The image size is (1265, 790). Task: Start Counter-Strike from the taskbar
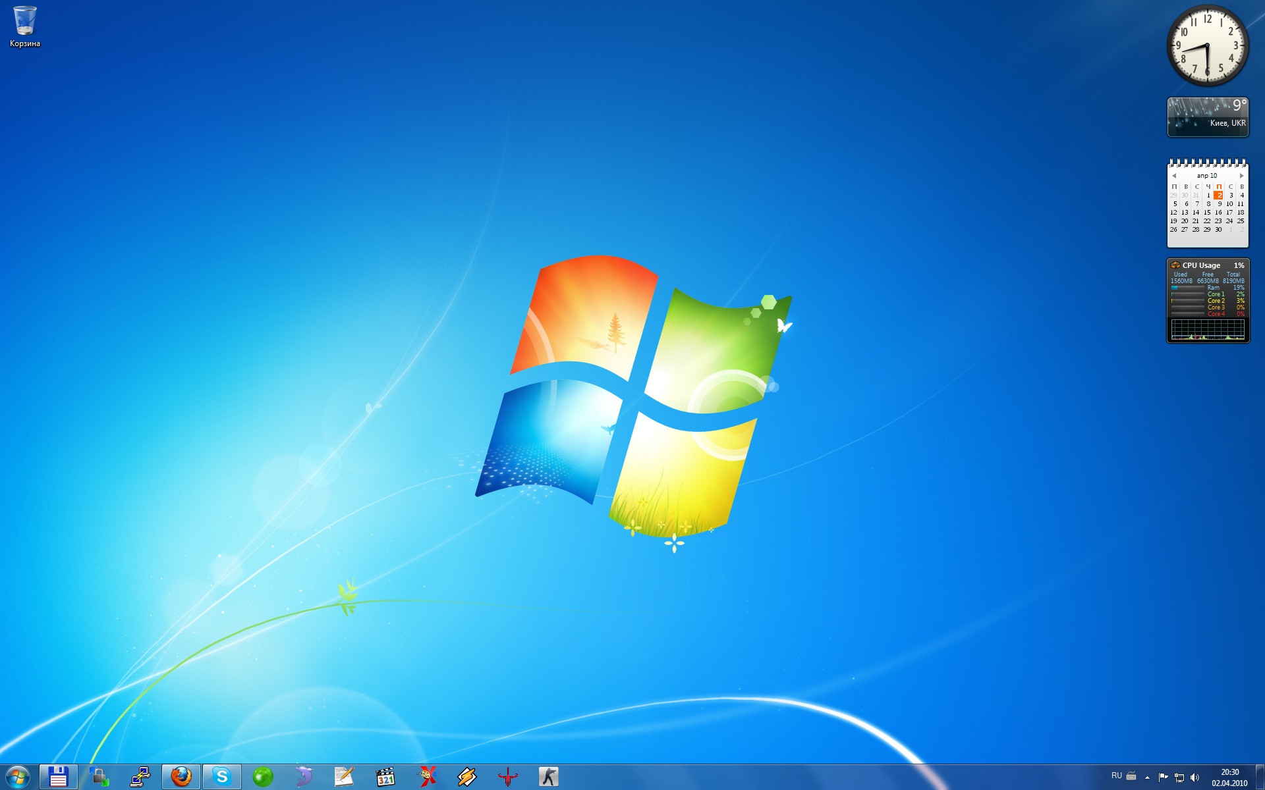point(548,777)
